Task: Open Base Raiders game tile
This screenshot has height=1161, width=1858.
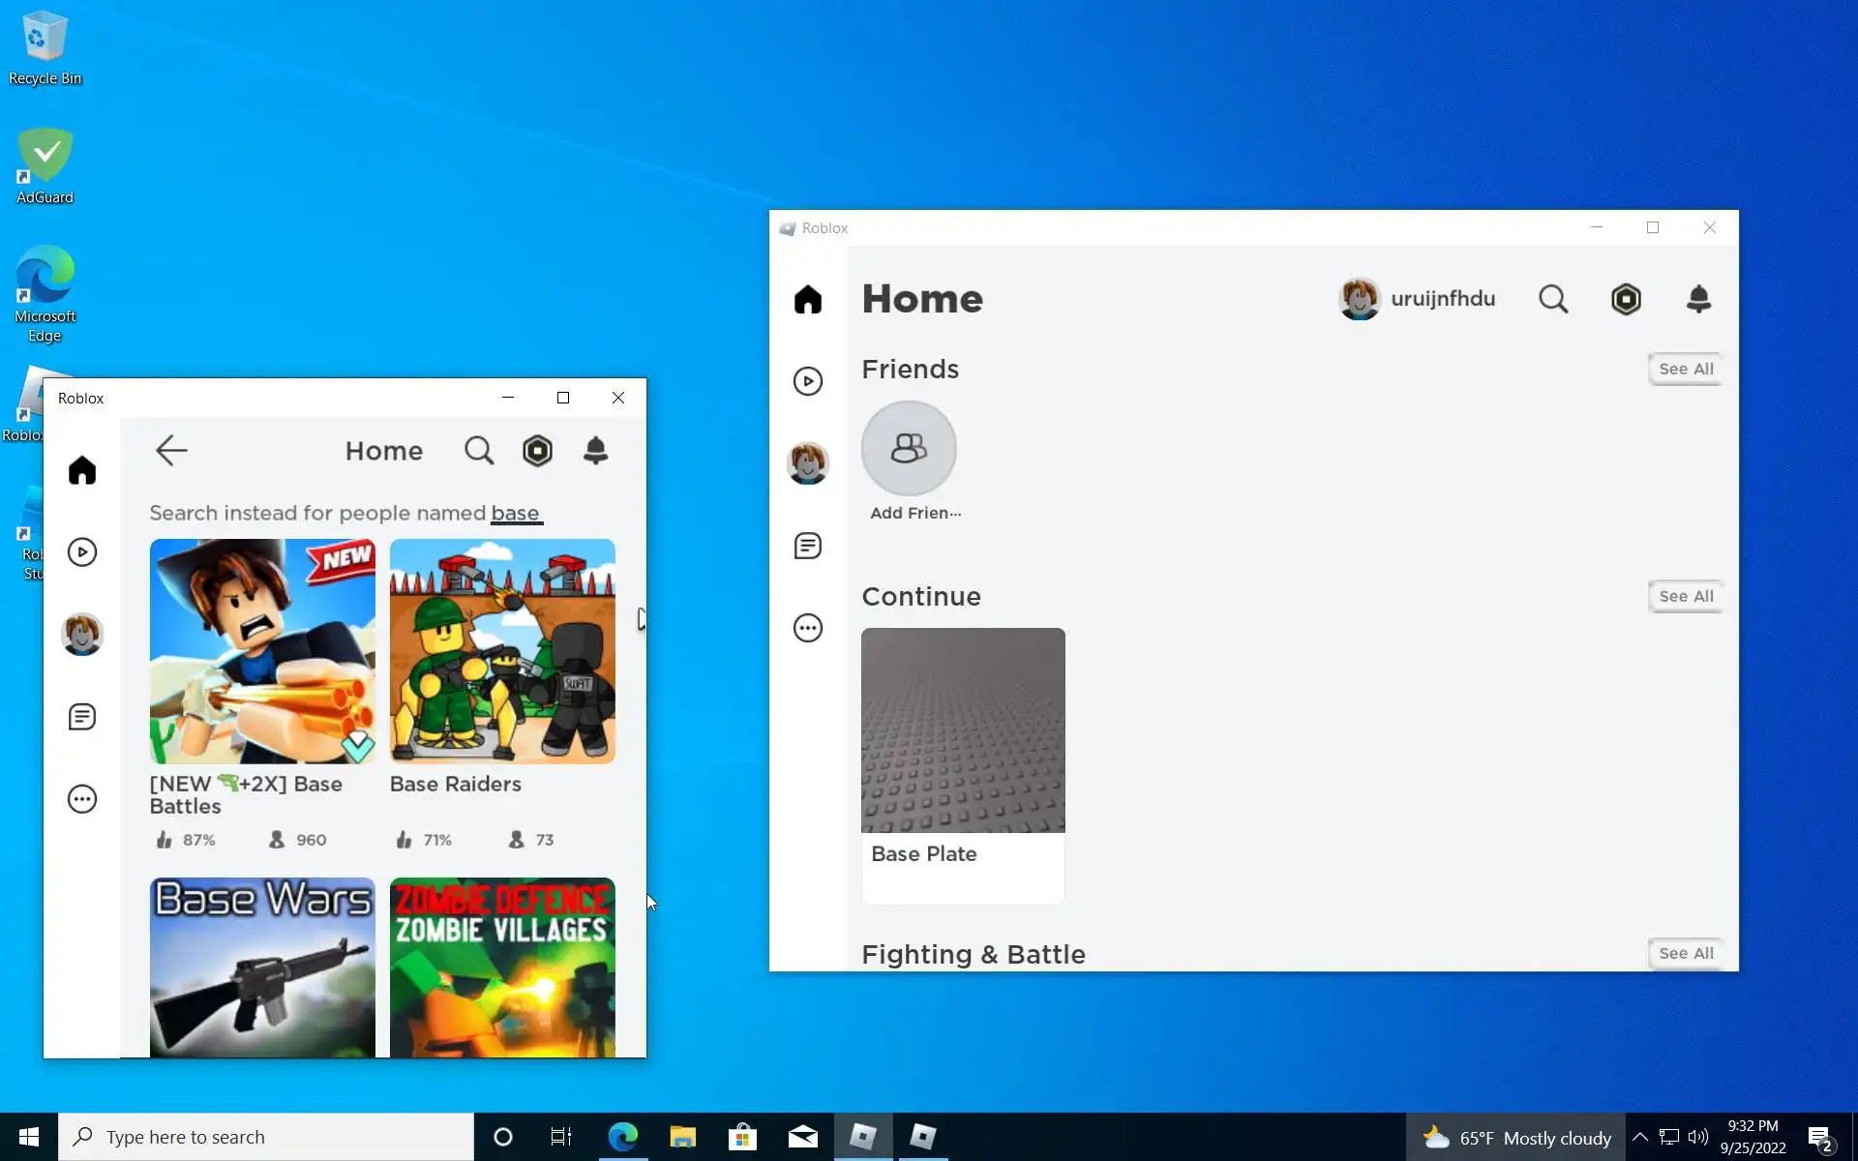Action: (502, 651)
